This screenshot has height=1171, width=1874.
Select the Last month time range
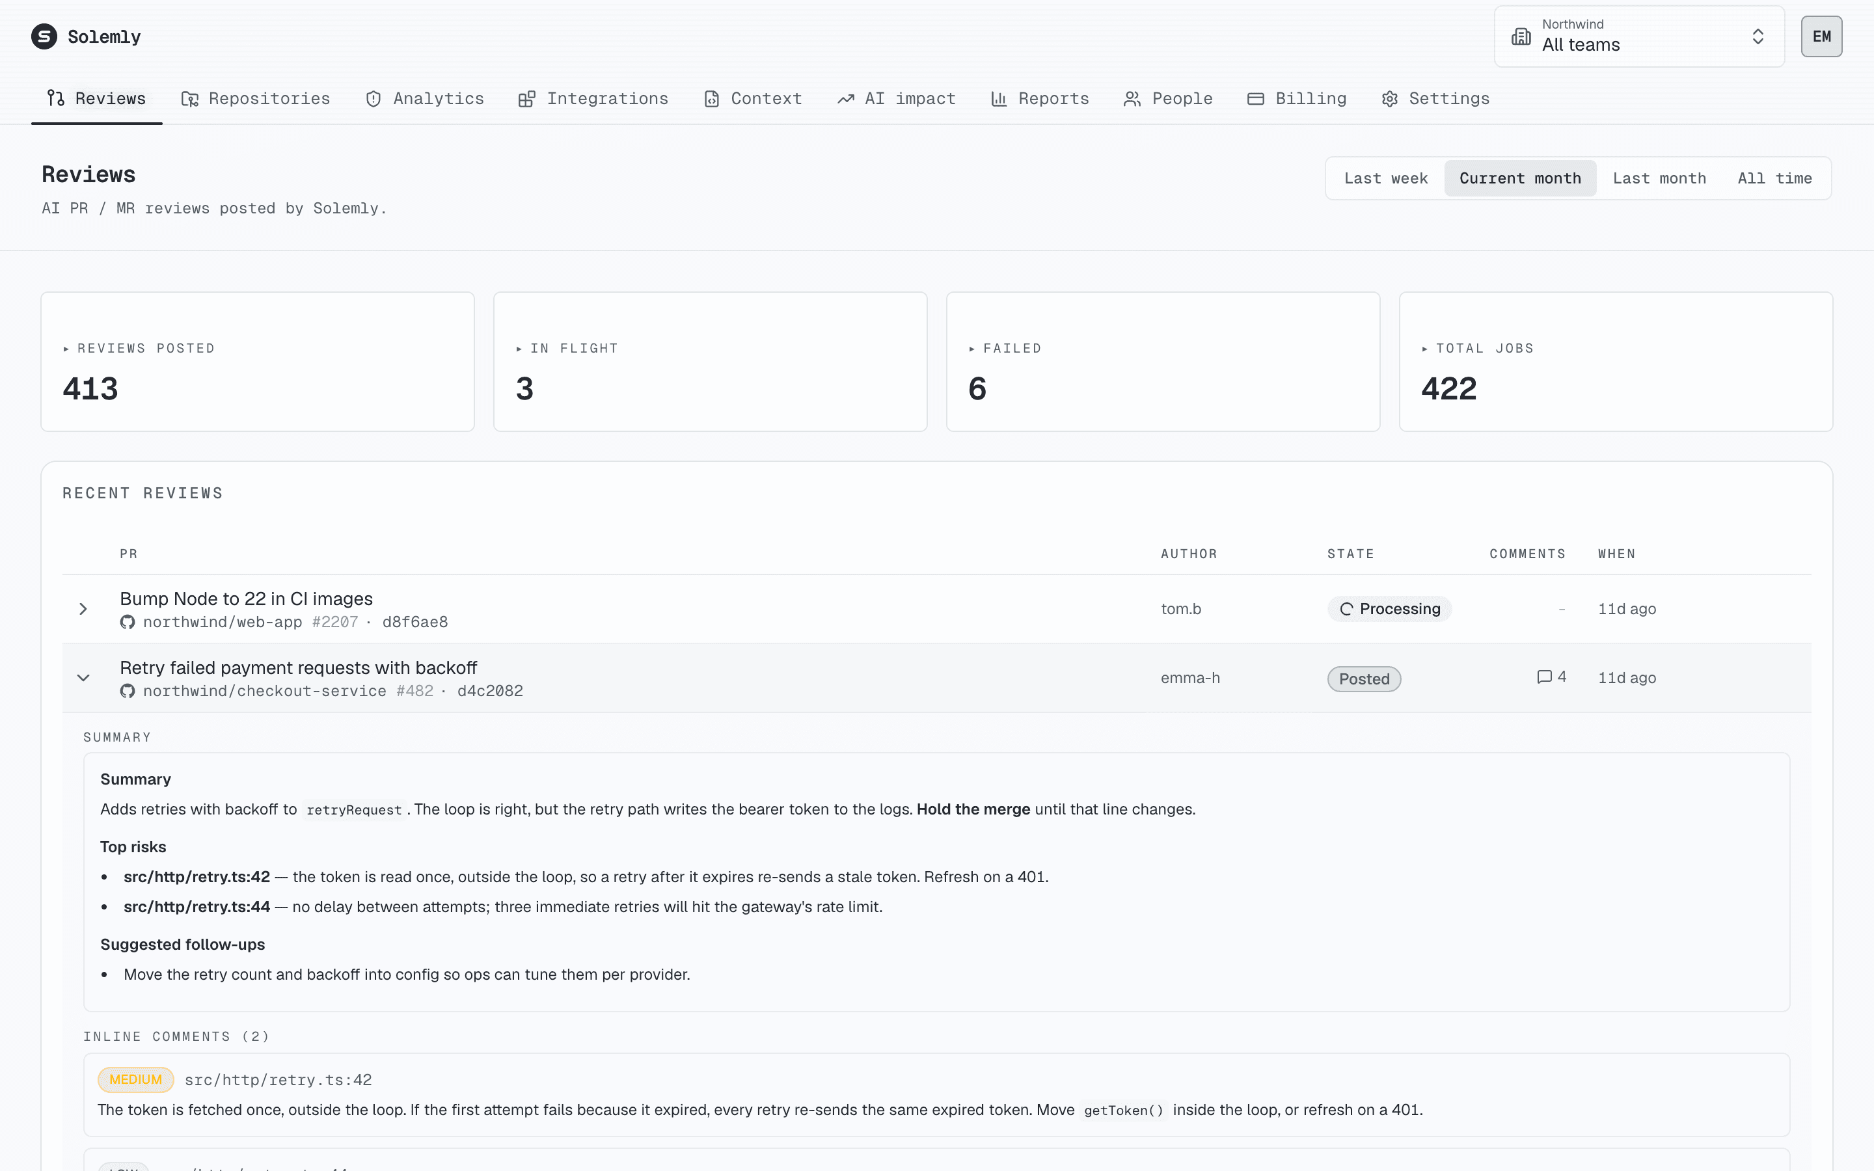pos(1659,178)
